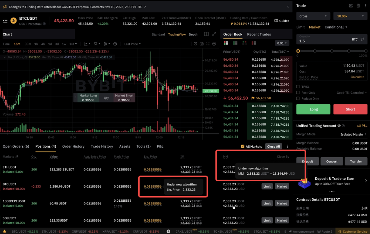Click the green Long button
Image resolution: width=370 pixels, height=234 pixels.
pyautogui.click(x=313, y=109)
